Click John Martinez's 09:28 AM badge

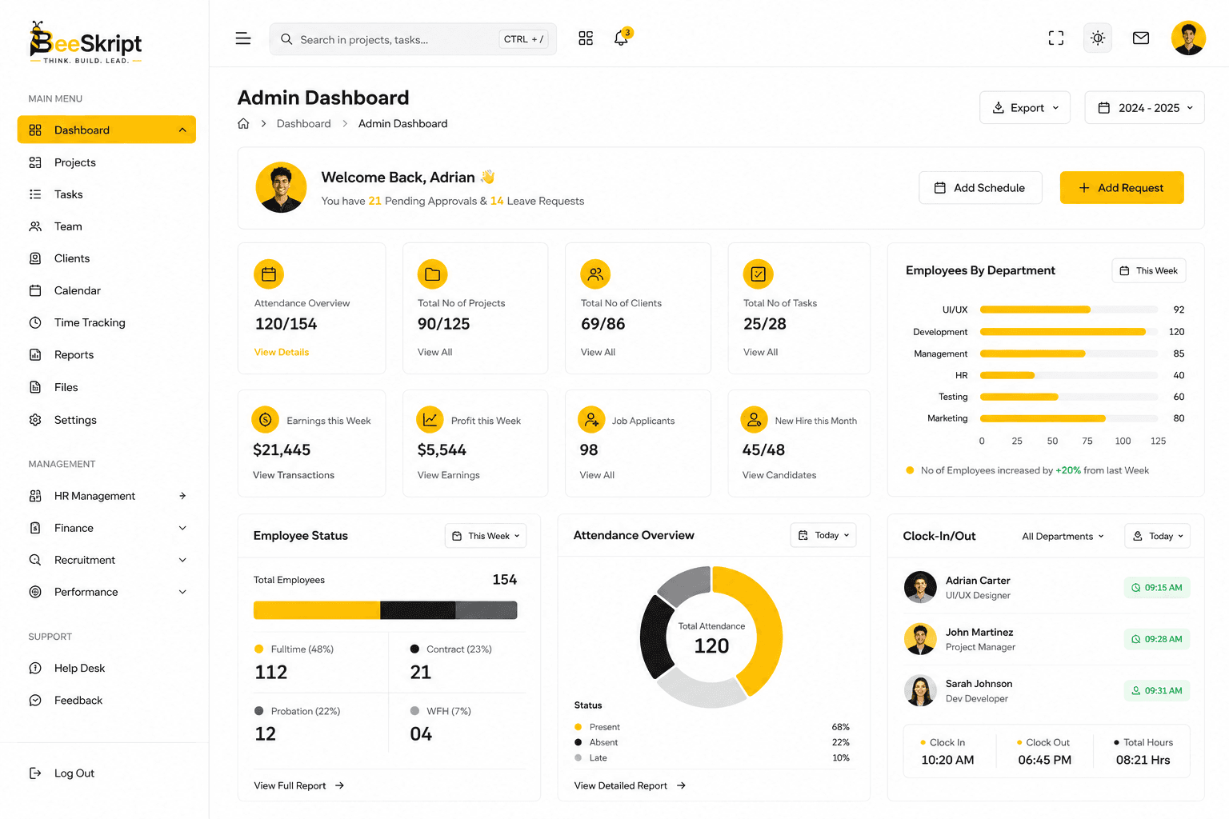(x=1156, y=639)
